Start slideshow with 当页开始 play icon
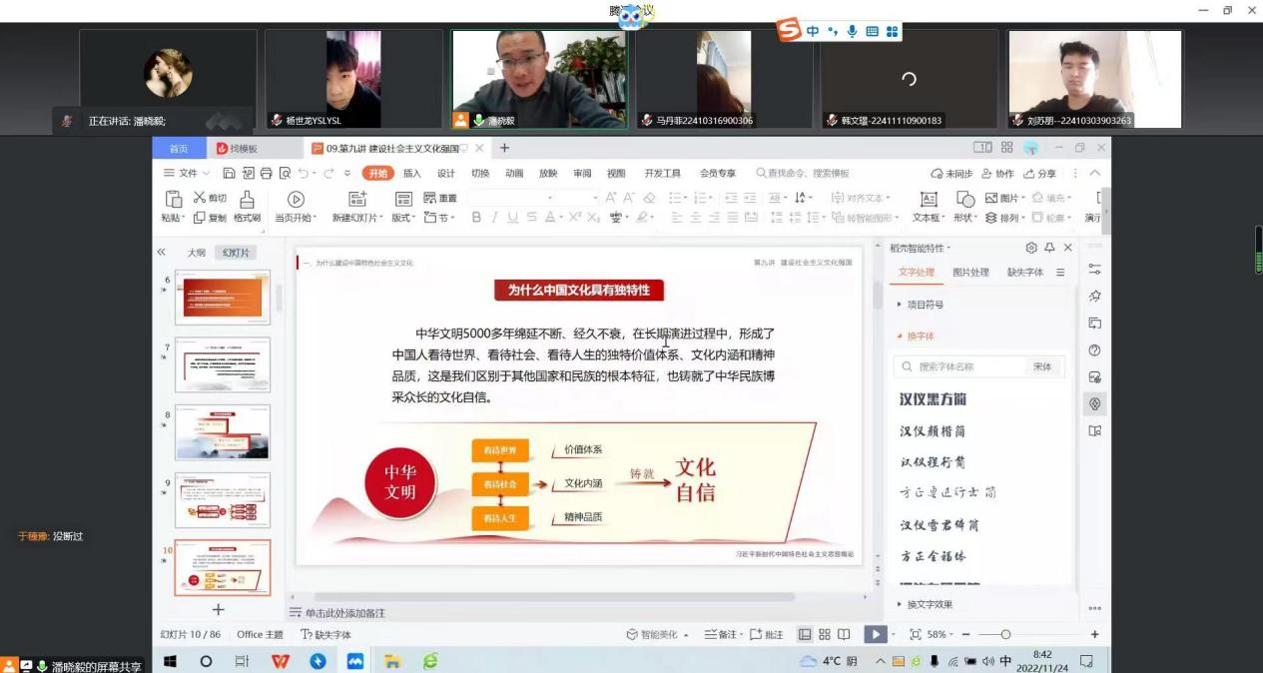Viewport: 1263px width, 673px height. pyautogui.click(x=296, y=200)
